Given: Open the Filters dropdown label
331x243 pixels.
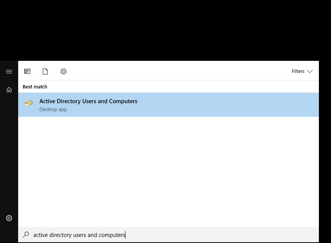Looking at the screenshot, I should click(x=298, y=71).
